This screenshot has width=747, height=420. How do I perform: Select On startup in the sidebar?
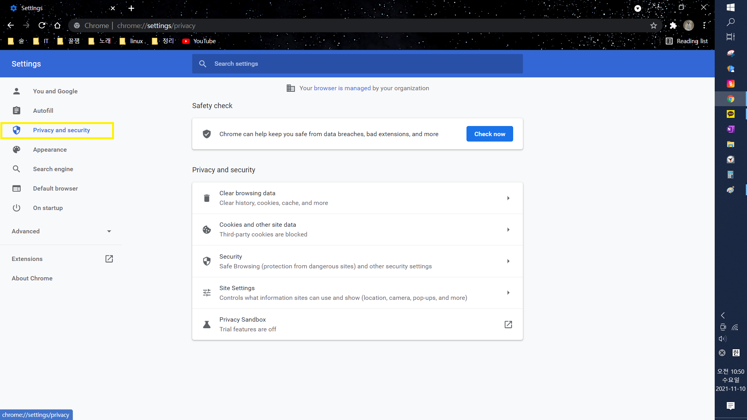tap(48, 208)
